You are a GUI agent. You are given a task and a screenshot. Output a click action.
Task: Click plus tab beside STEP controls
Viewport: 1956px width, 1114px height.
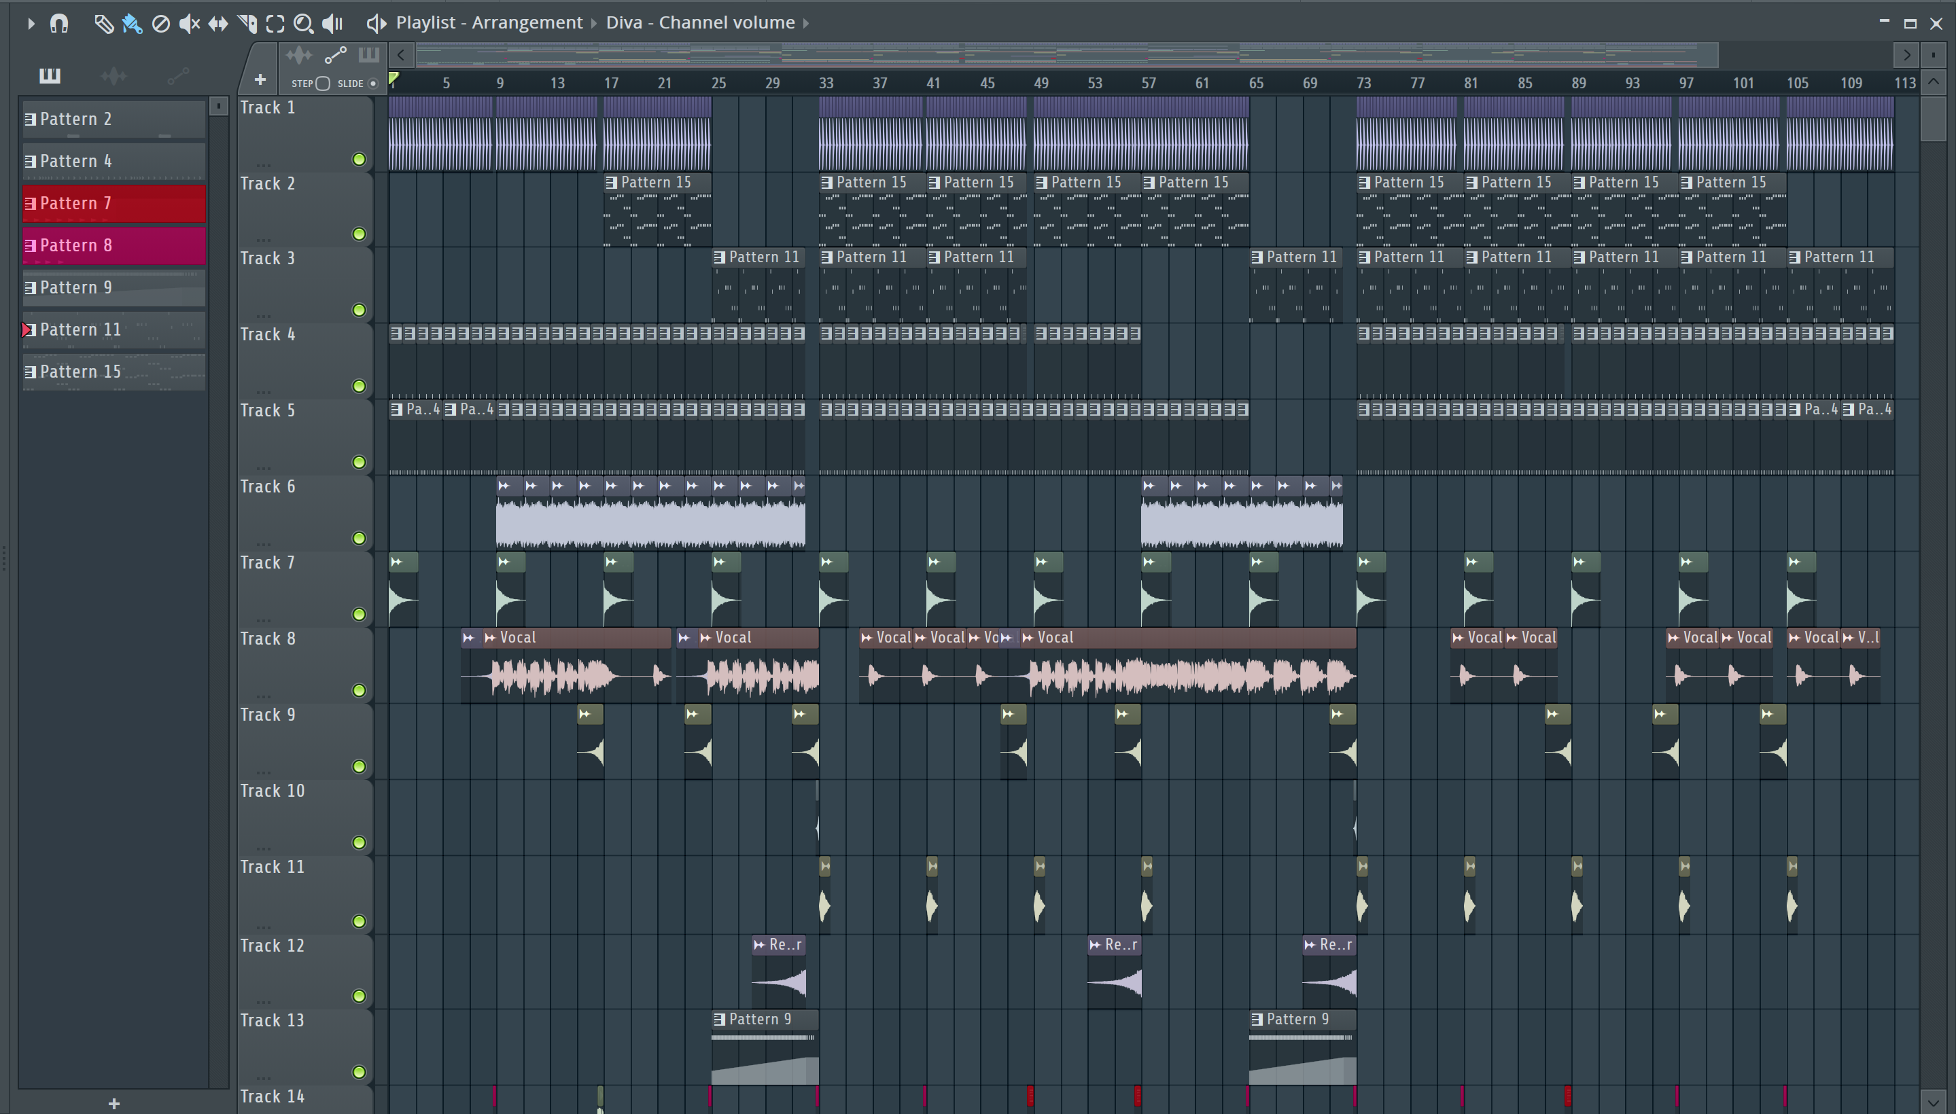pyautogui.click(x=260, y=79)
